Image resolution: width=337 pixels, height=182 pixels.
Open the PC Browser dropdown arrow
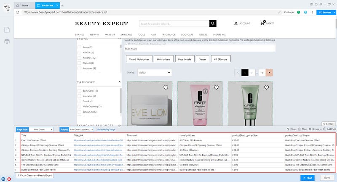pos(334,13)
